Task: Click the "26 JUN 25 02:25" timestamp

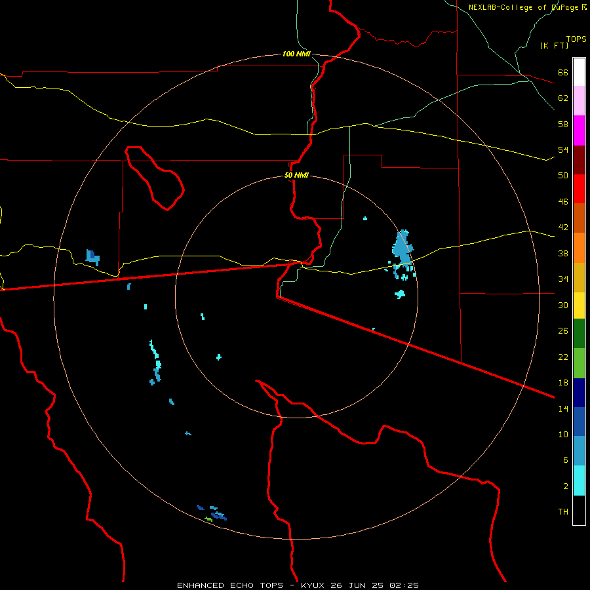Action: point(374,585)
